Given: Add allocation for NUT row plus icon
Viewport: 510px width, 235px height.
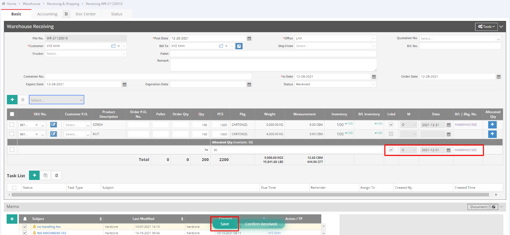Looking at the screenshot, I should 492,134.
